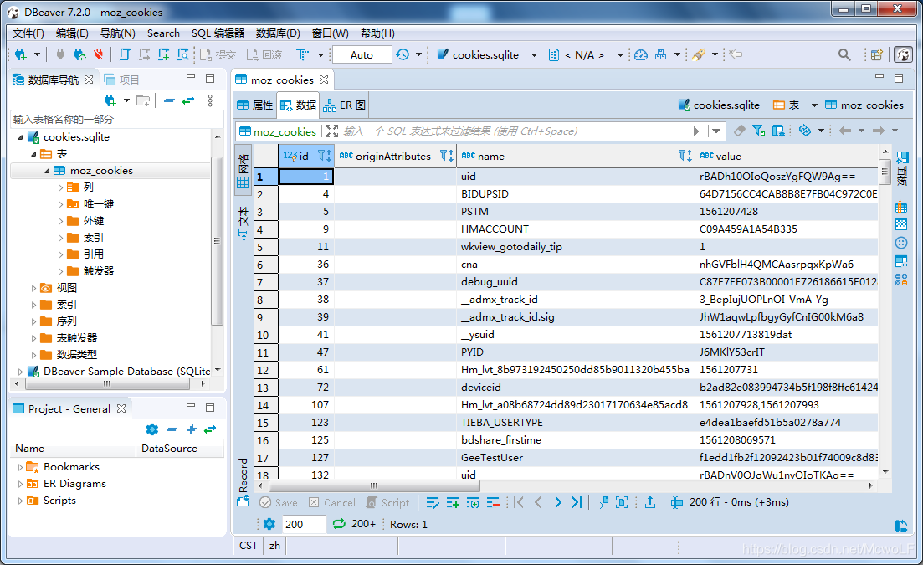
Task: Click the table name filter field in navigator
Action: (x=116, y=120)
